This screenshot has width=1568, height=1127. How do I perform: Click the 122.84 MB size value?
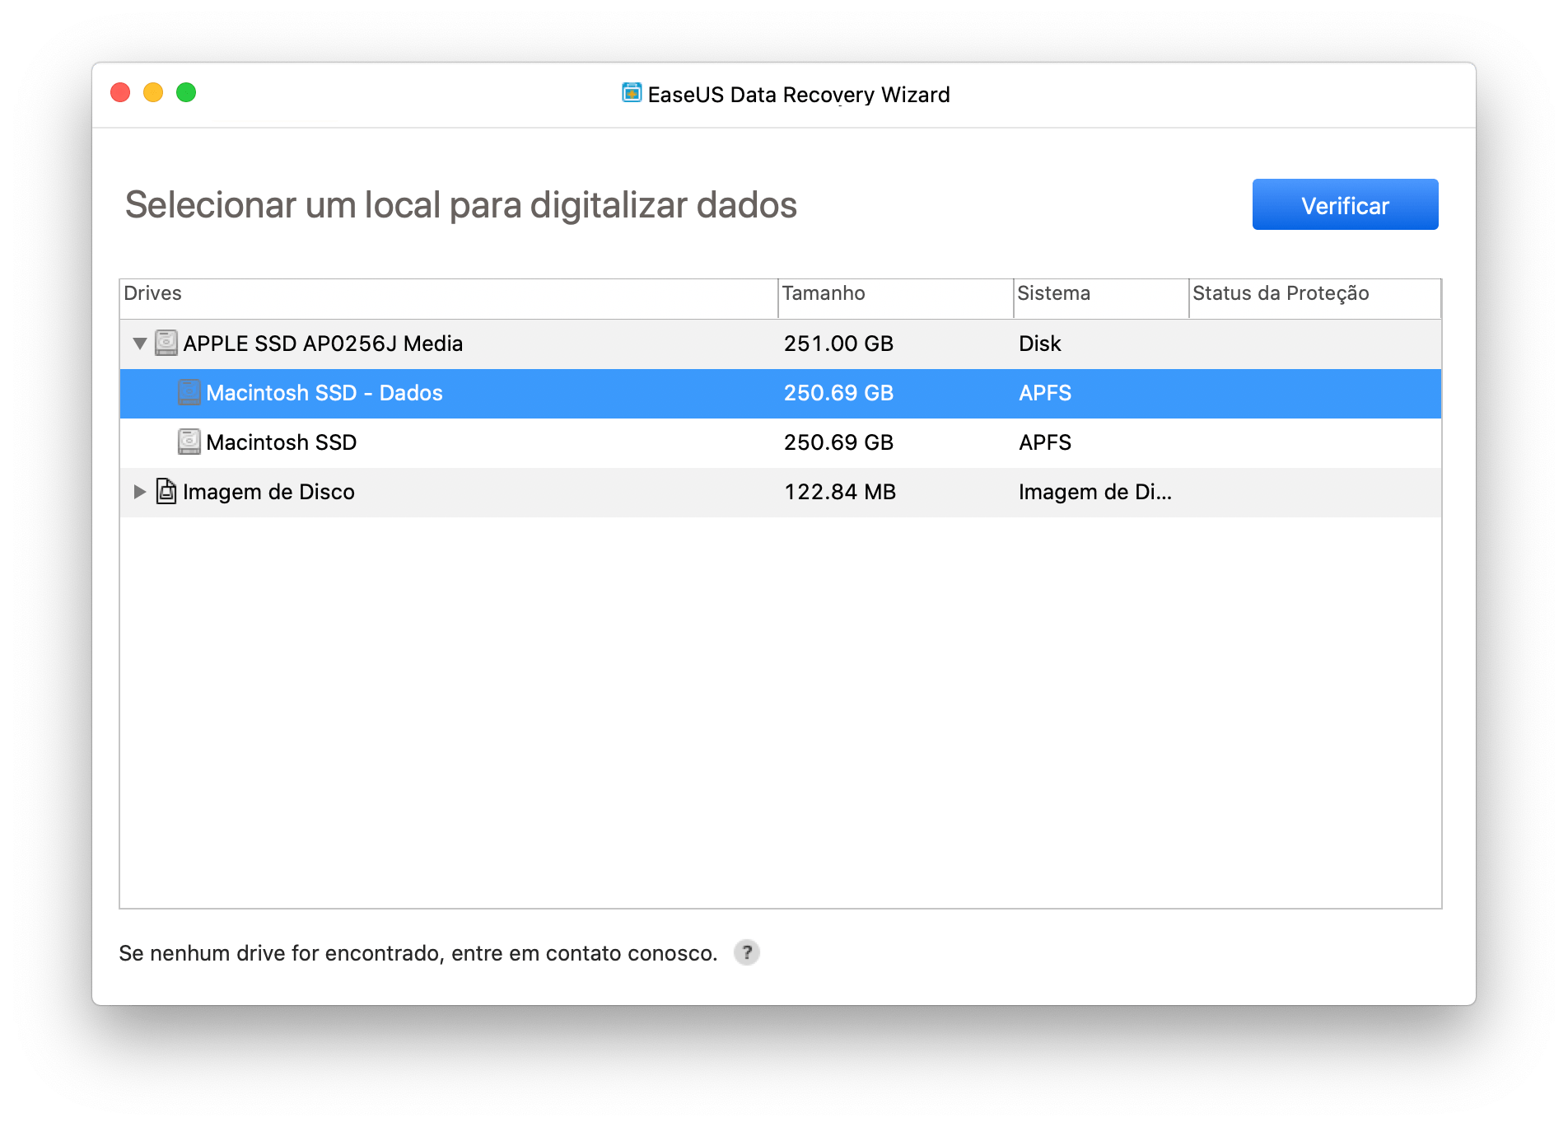point(840,492)
